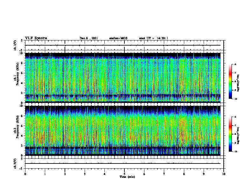The width and height of the screenshot is (252, 195).
Task: Click the '4' kHz tick on ch.2 spectrogram
Action: [x=22, y=136]
